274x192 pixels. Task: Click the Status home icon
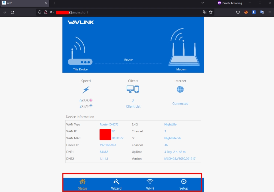click(82, 181)
